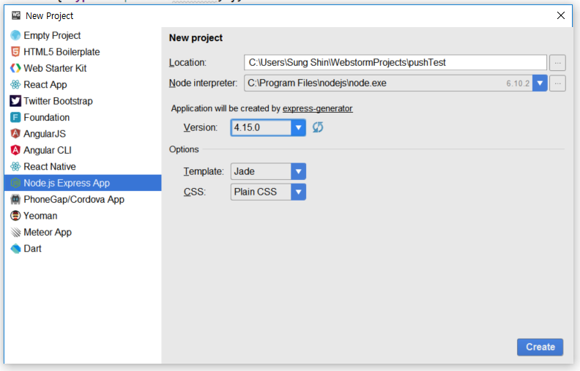580x371 pixels.
Task: Select the Angular CLI project type
Action: click(x=83, y=150)
